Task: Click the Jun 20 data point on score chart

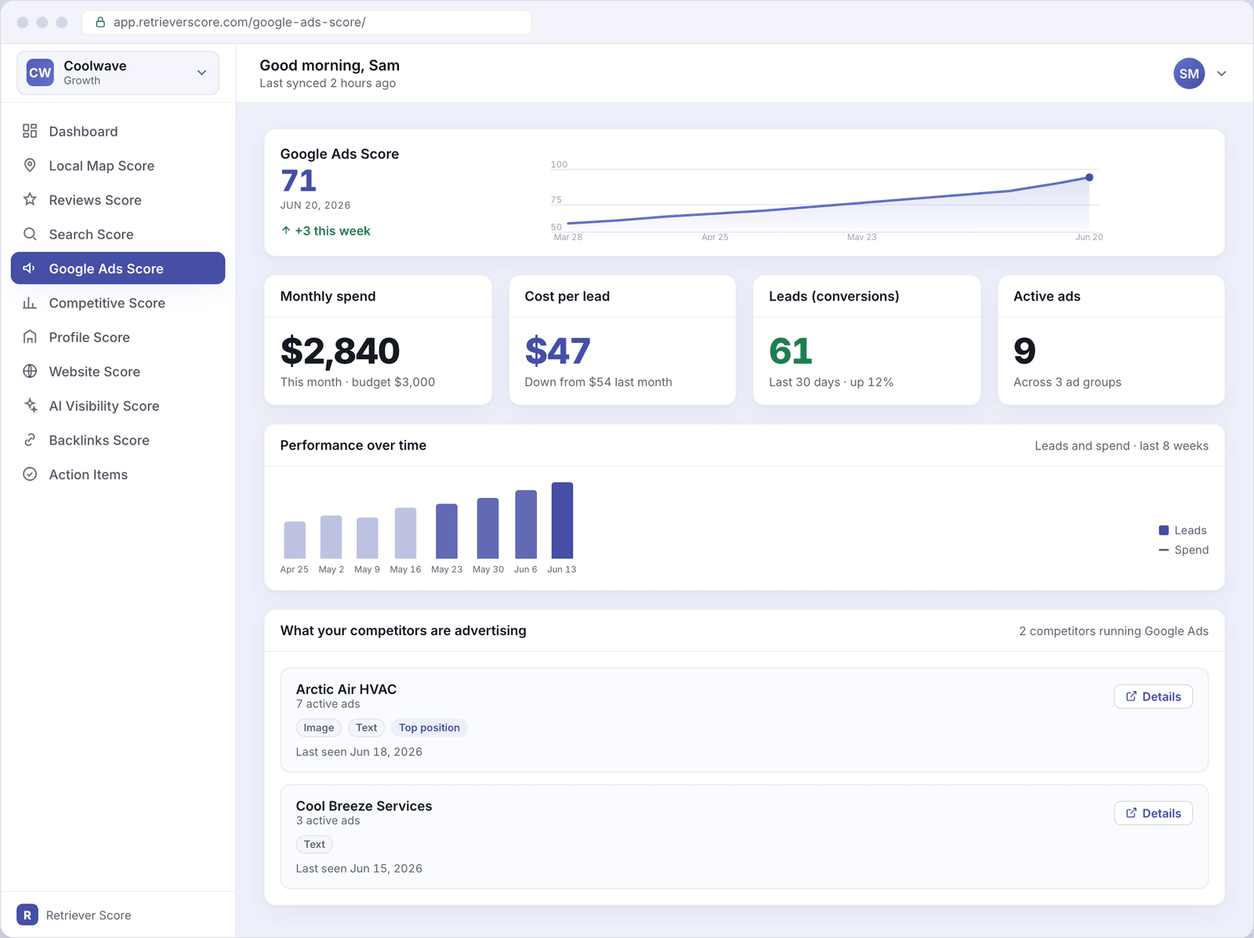Action: point(1089,177)
